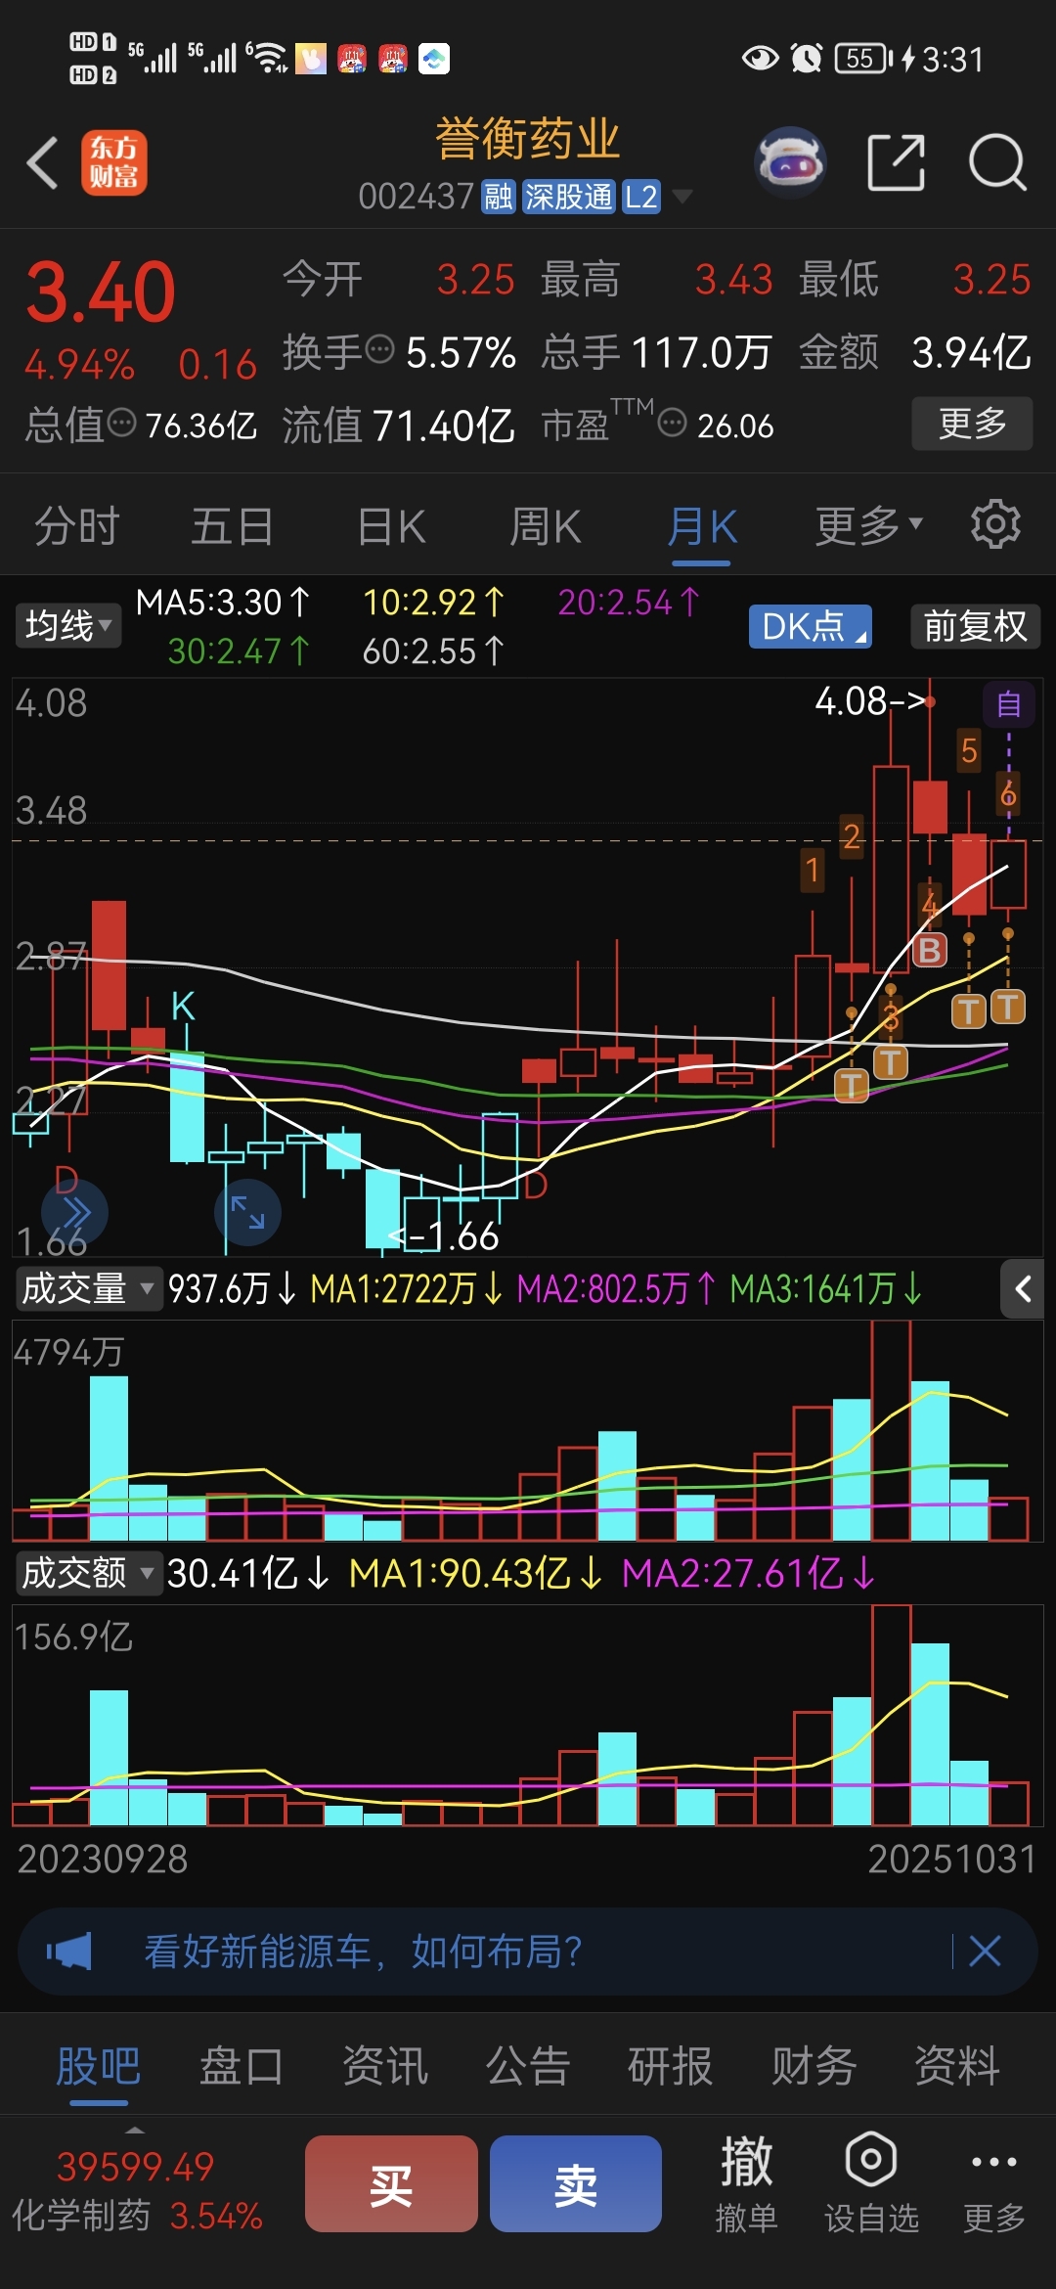Toggle the 前复权 adjustment mode
The image size is (1056, 2289).
coord(975,626)
